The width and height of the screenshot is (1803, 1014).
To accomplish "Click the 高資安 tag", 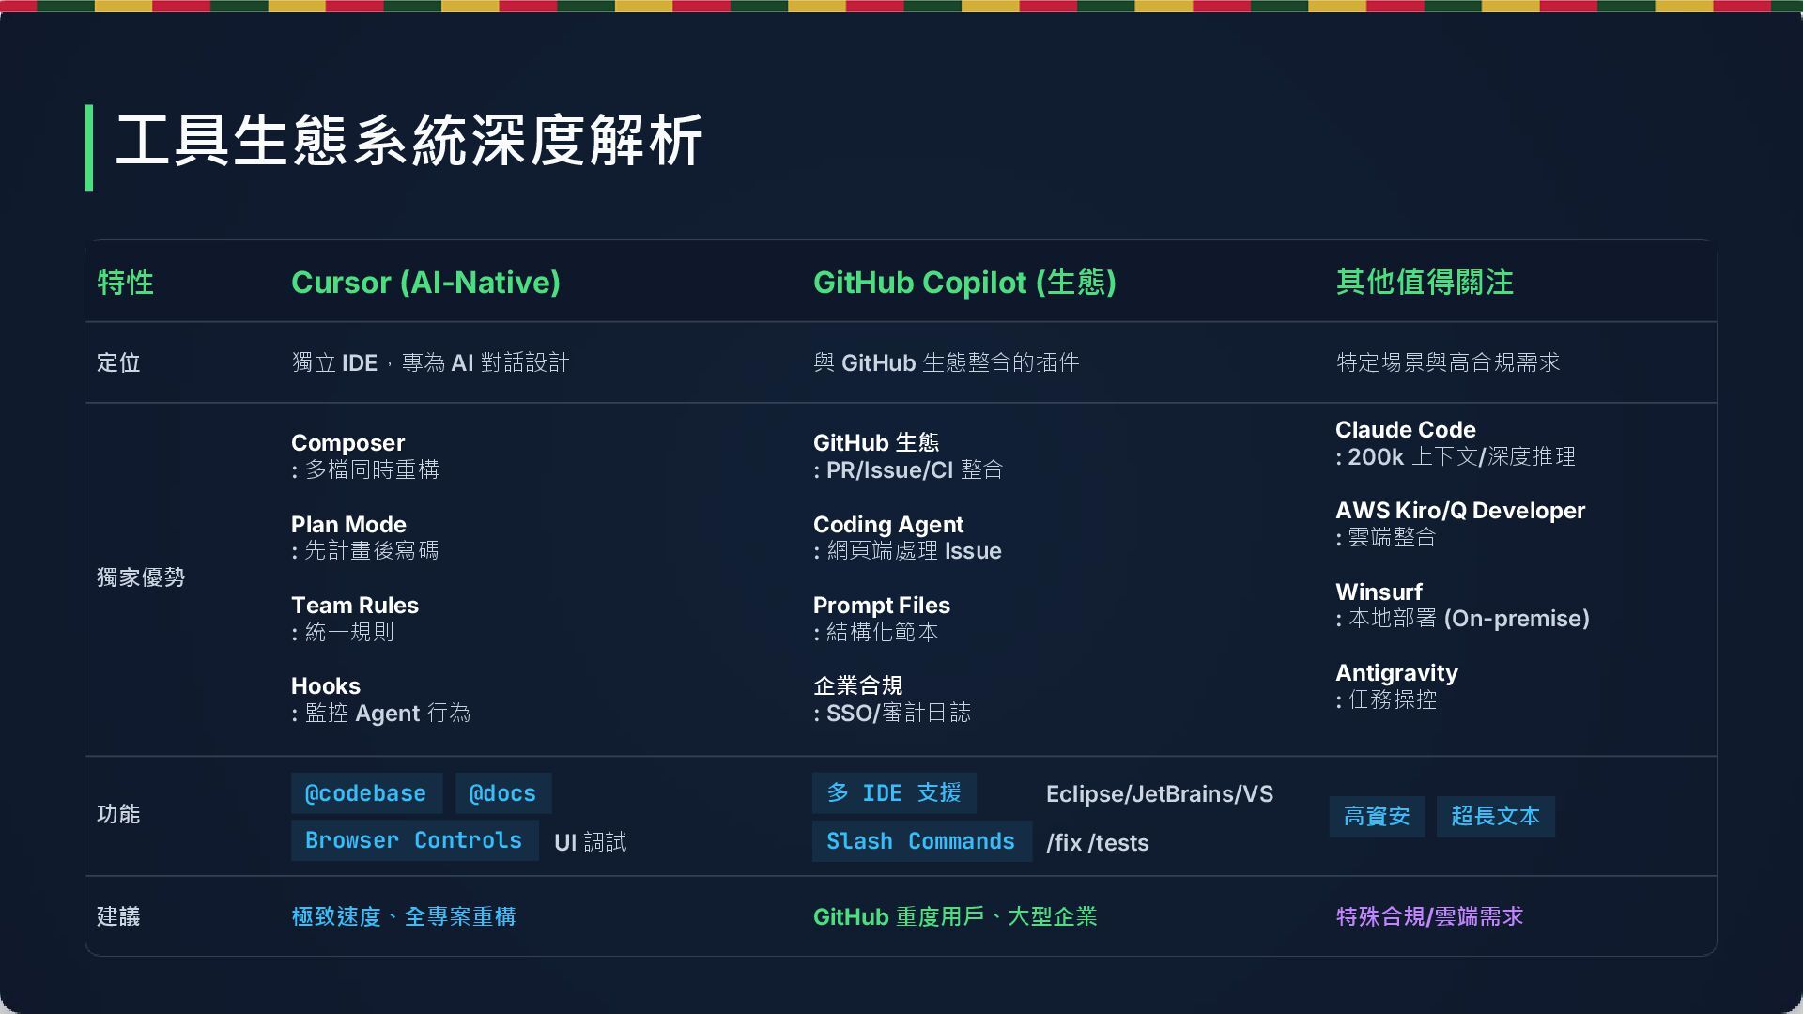I will (x=1376, y=816).
